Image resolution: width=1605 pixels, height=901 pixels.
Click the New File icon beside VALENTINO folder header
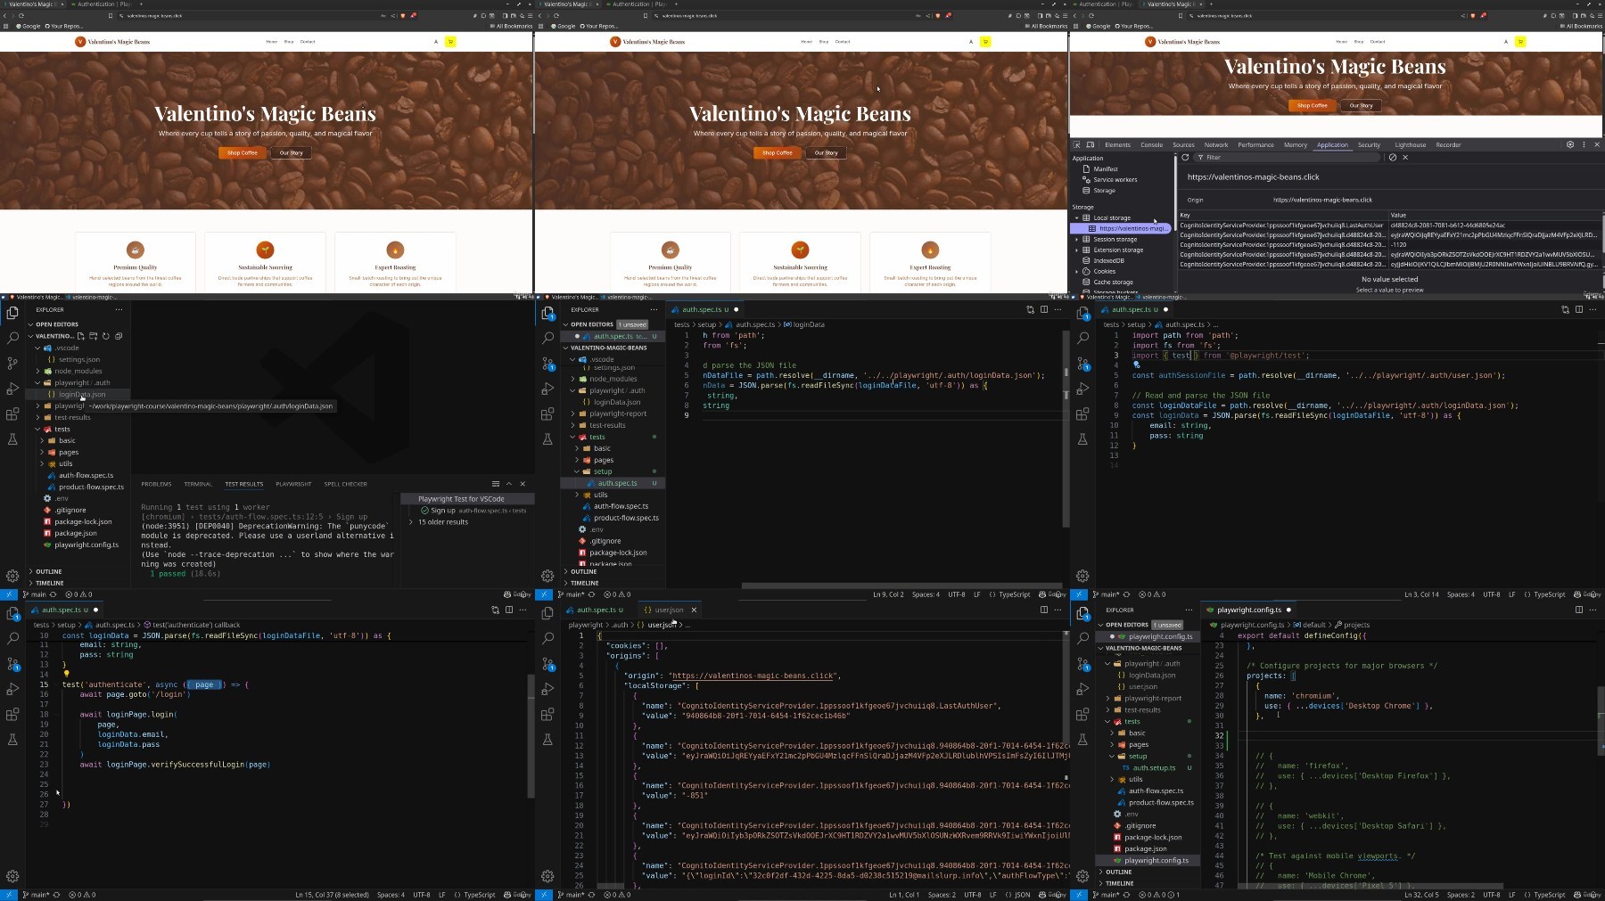point(80,336)
